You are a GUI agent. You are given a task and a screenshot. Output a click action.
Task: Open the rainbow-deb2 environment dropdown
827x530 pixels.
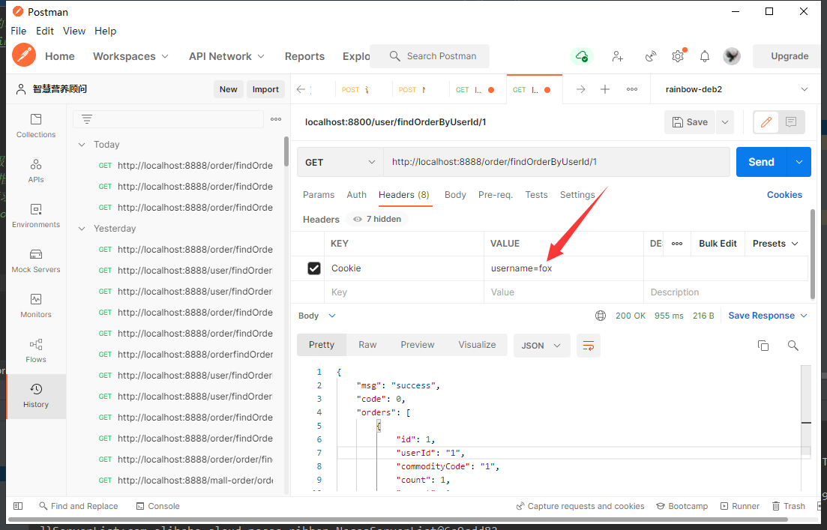click(x=737, y=89)
